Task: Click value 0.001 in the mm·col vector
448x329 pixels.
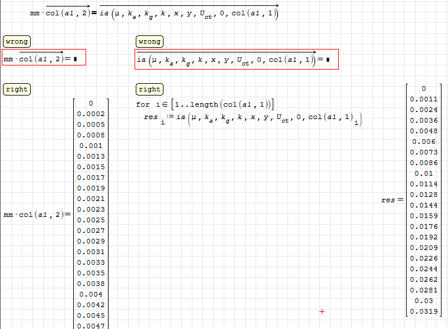Action: click(91, 146)
